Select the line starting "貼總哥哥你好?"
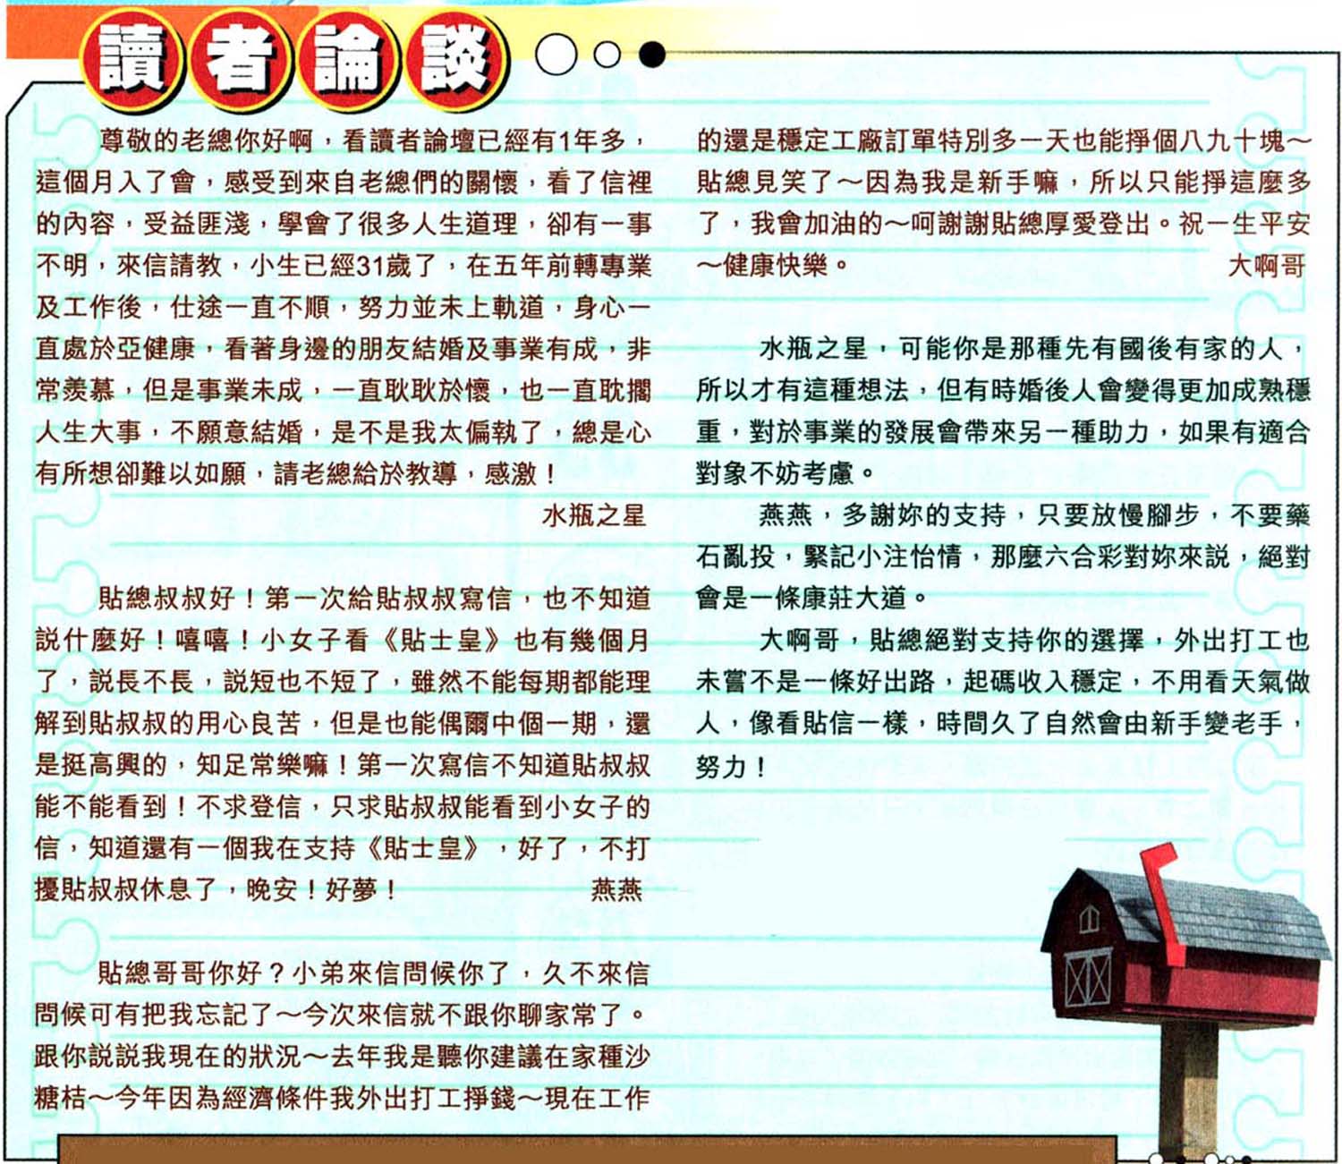 point(375,973)
